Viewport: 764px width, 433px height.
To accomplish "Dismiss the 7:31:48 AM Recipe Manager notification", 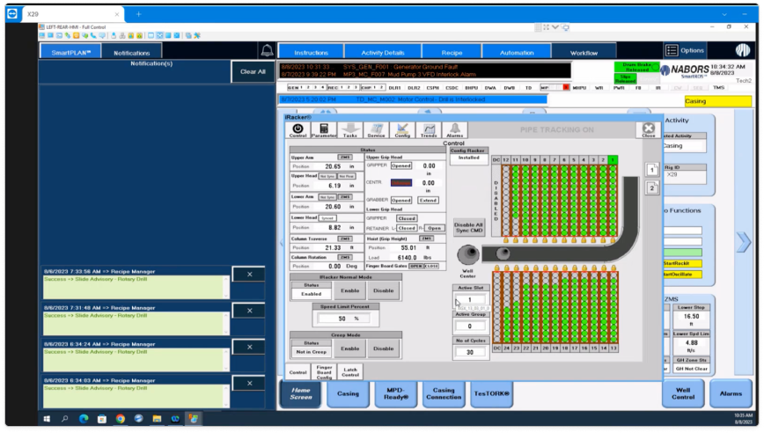I will pos(249,311).
